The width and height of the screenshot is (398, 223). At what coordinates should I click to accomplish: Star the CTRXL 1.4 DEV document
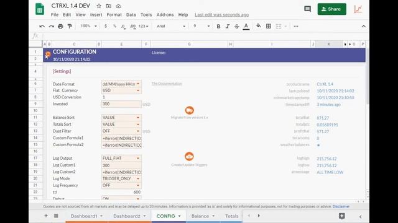[99, 6]
